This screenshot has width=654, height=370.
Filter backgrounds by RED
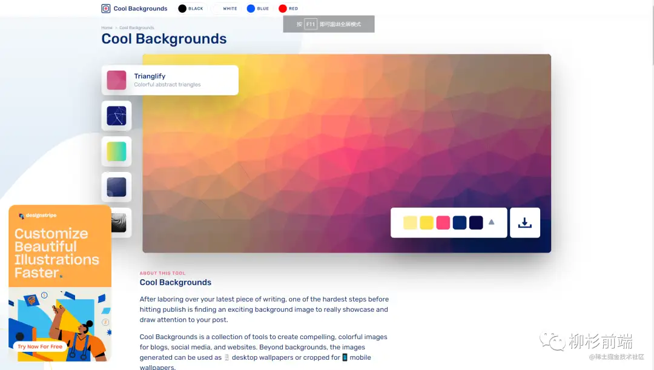(288, 8)
